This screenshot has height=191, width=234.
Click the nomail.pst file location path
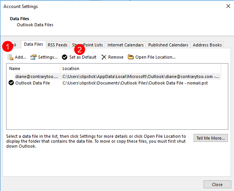[x=135, y=83]
